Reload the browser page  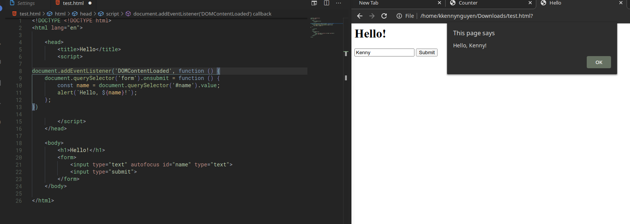click(384, 16)
